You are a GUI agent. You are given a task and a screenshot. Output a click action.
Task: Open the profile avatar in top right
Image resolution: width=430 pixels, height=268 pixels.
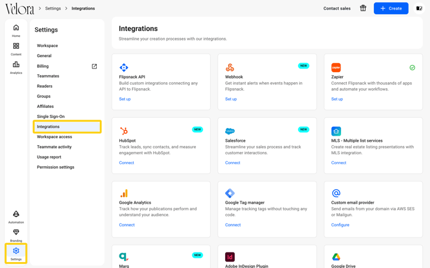419,8
